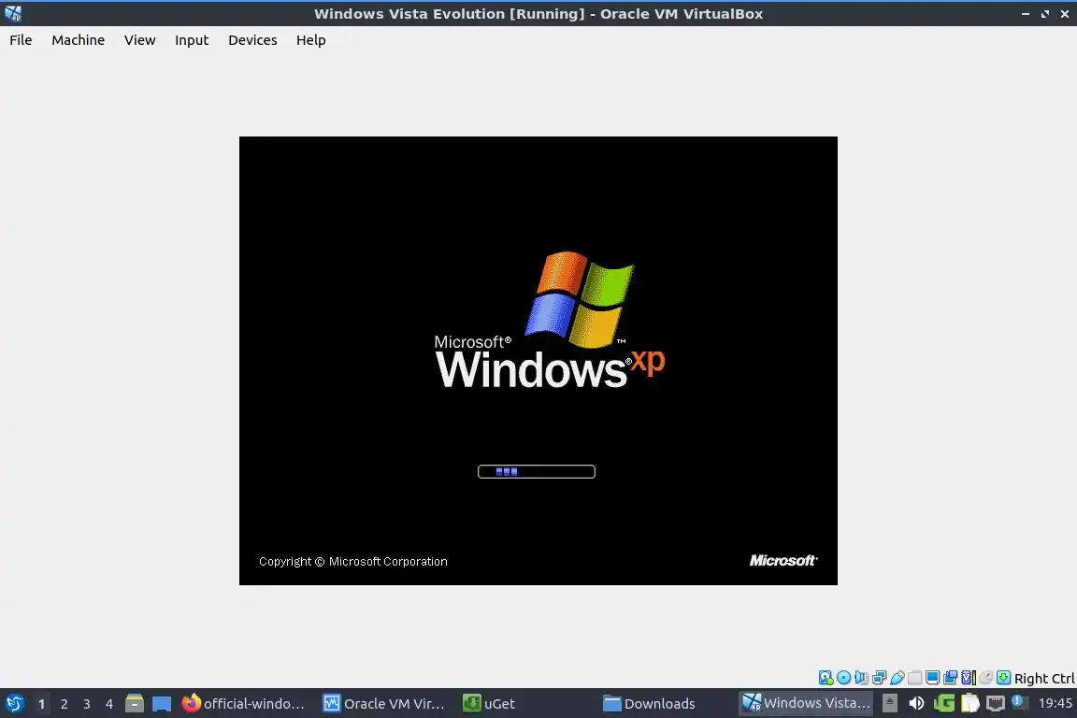
Task: Open the View menu
Action: pyautogui.click(x=140, y=40)
